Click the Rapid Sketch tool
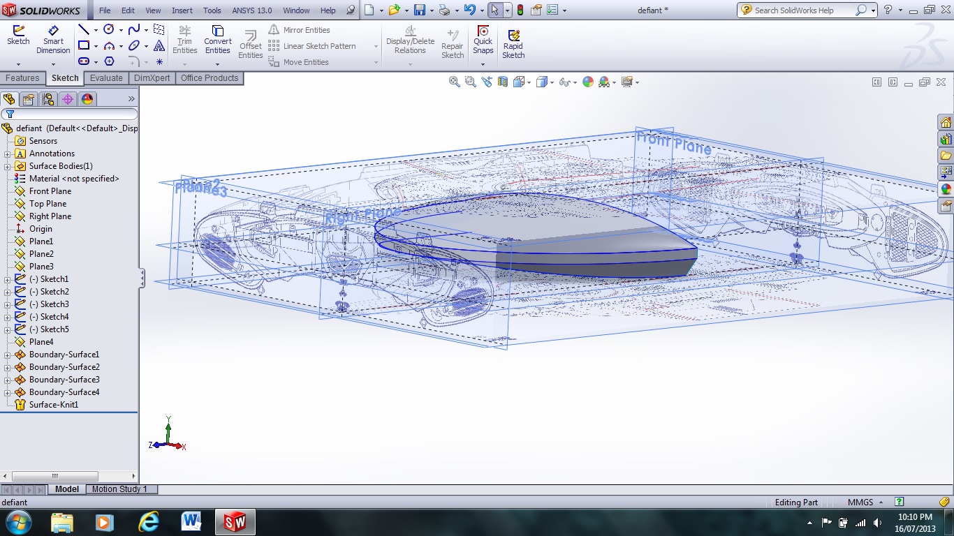The image size is (954, 536). 513,44
